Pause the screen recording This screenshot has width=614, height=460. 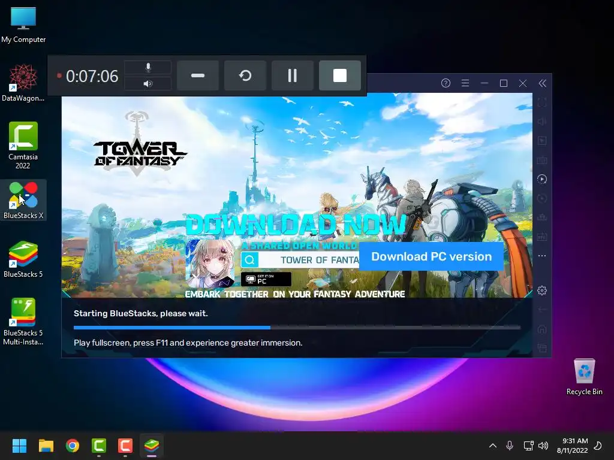point(292,75)
